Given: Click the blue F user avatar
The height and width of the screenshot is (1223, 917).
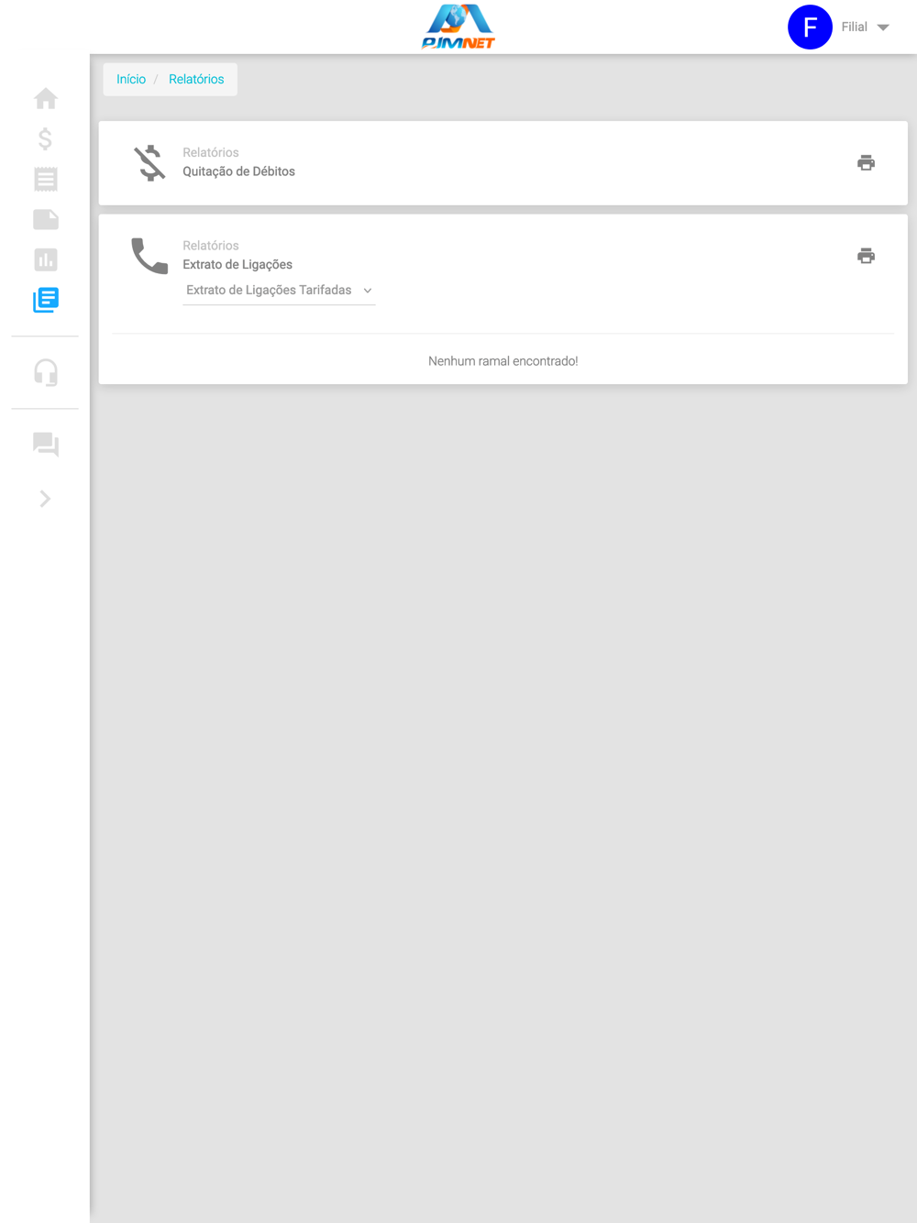Looking at the screenshot, I should [x=810, y=28].
